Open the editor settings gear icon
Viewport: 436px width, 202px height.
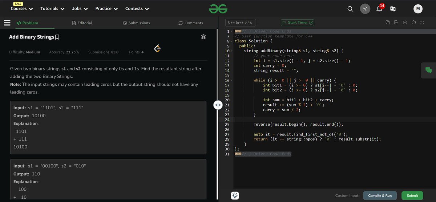point(405,23)
